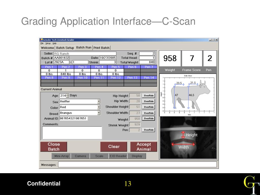Click the Seq. # field
The height and width of the screenshot is (195, 260).
tap(147, 54)
